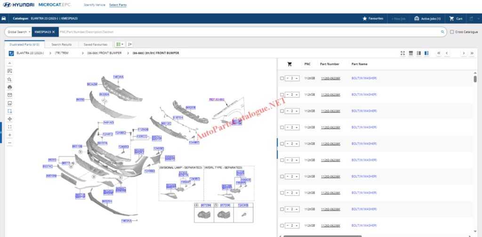
Task: Switch to the Search Results tab
Action: tap(61, 44)
